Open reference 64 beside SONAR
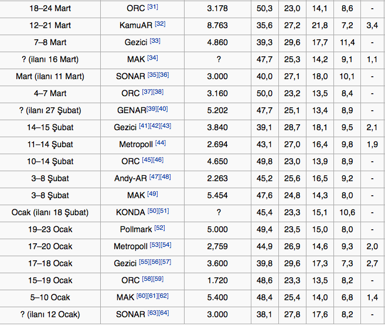The image size is (385, 326). pyautogui.click(x=163, y=313)
